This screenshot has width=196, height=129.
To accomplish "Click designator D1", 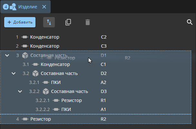I will point(103,55).
